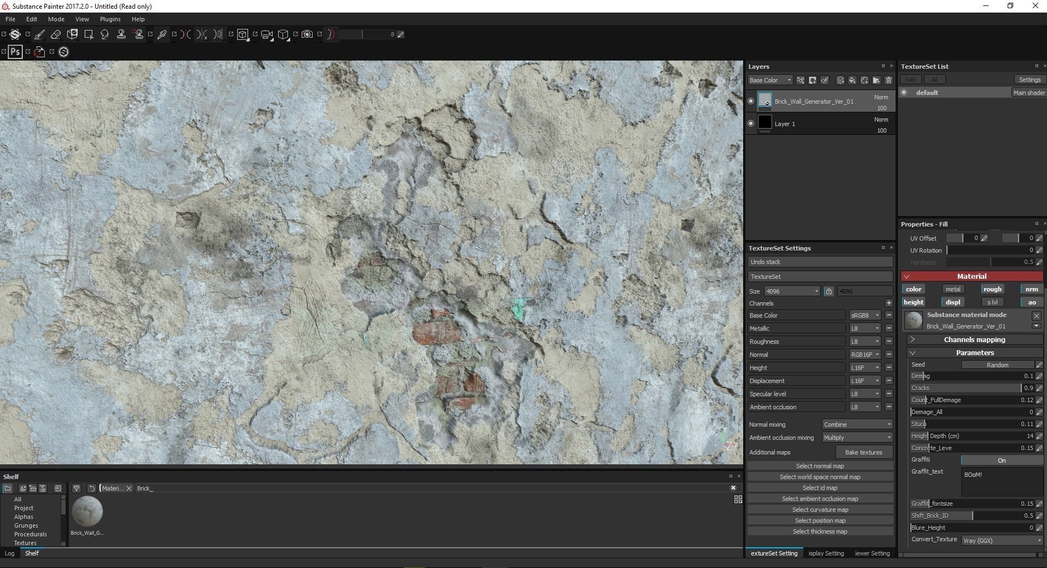The height and width of the screenshot is (568, 1047).
Task: Select the Eraser tool
Action: 56,34
